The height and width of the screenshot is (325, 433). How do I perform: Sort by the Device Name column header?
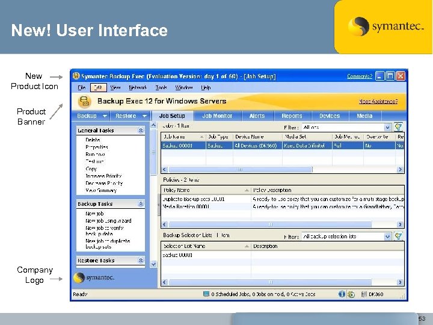pos(257,137)
